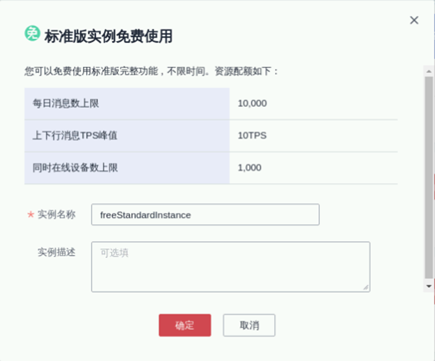
Task: Click the 1,000 online devices value
Action: click(250, 168)
